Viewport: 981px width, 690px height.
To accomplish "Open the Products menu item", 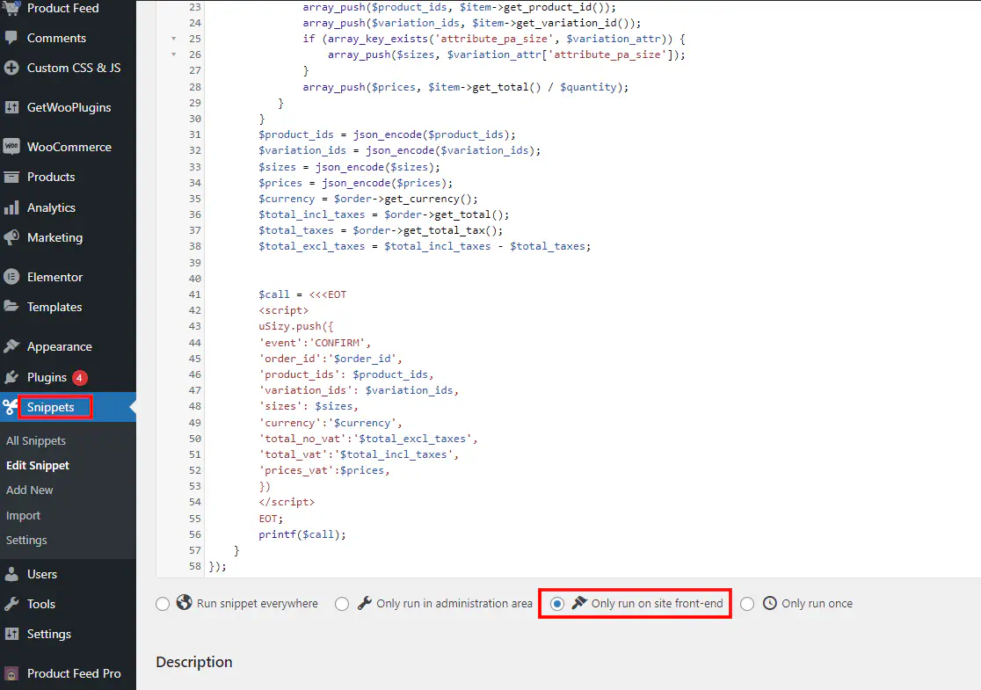I will pos(51,177).
